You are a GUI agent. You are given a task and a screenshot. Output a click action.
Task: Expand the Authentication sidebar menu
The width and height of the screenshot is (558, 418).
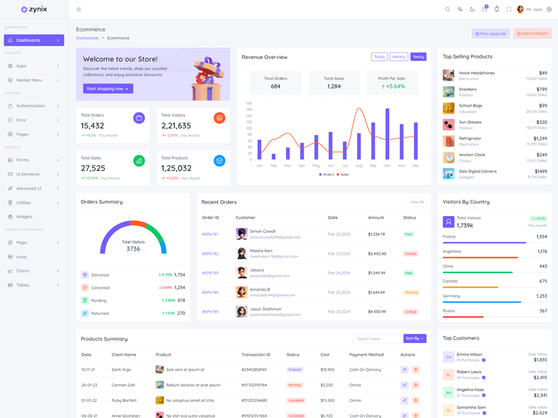[33, 106]
